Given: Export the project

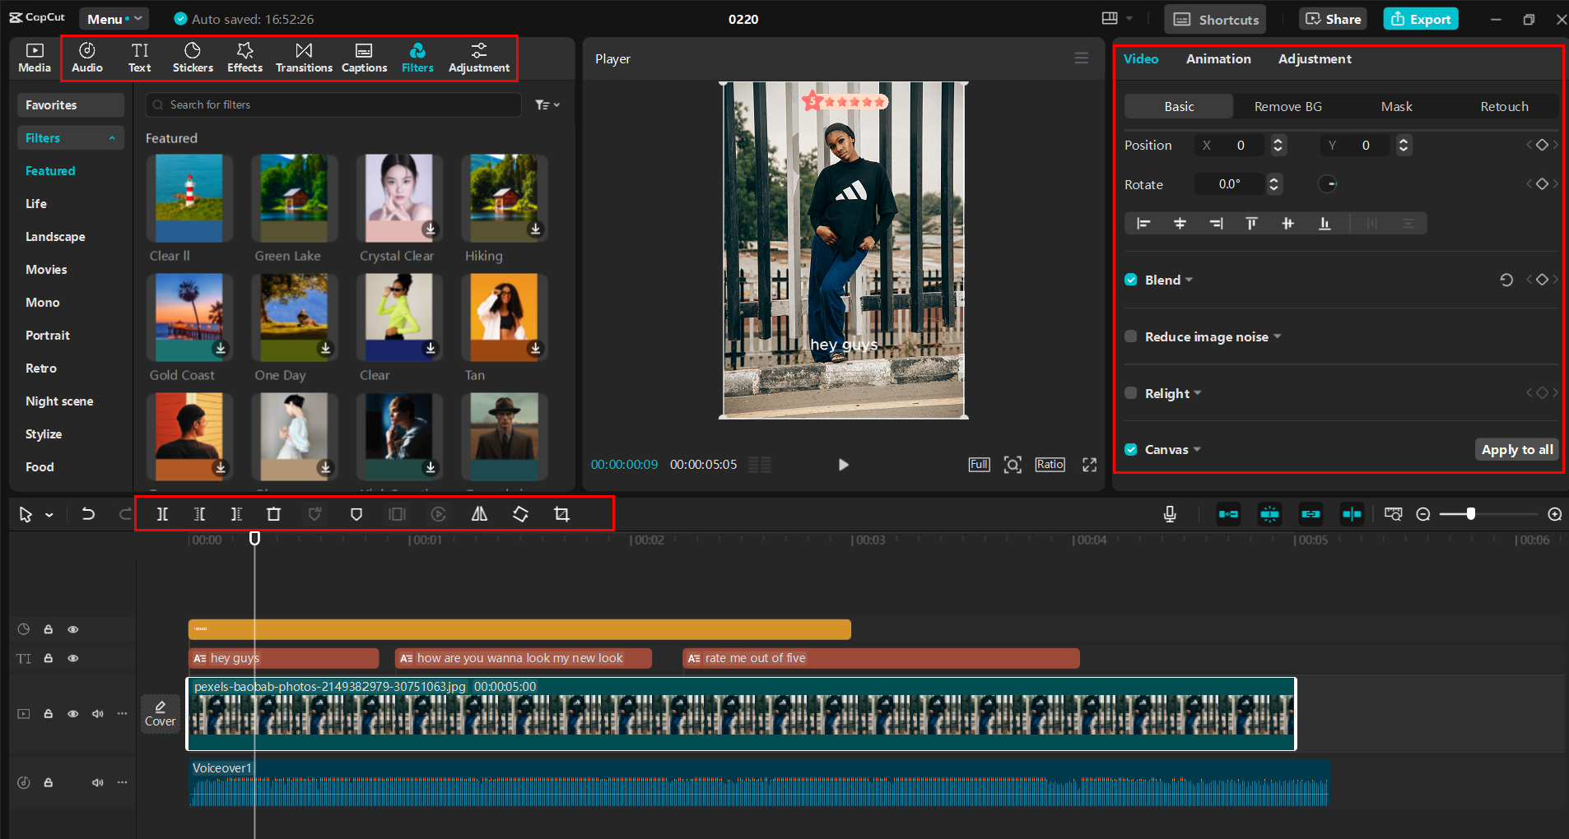Looking at the screenshot, I should click(1420, 18).
